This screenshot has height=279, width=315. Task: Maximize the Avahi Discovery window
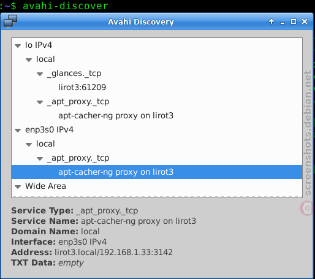tap(294, 21)
